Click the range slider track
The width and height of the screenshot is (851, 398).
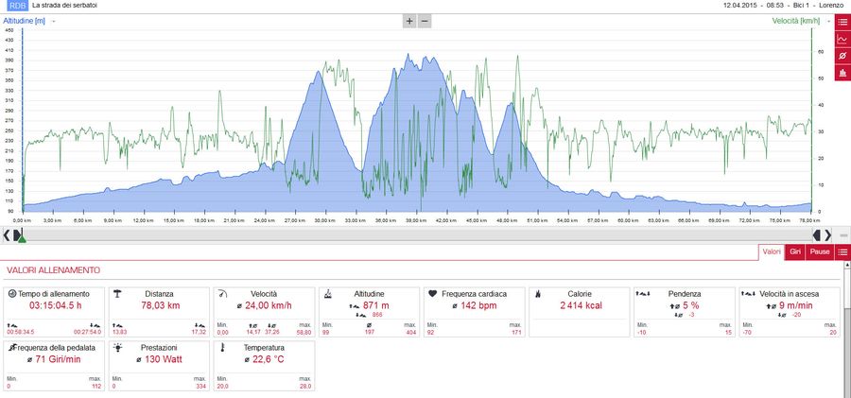point(417,234)
